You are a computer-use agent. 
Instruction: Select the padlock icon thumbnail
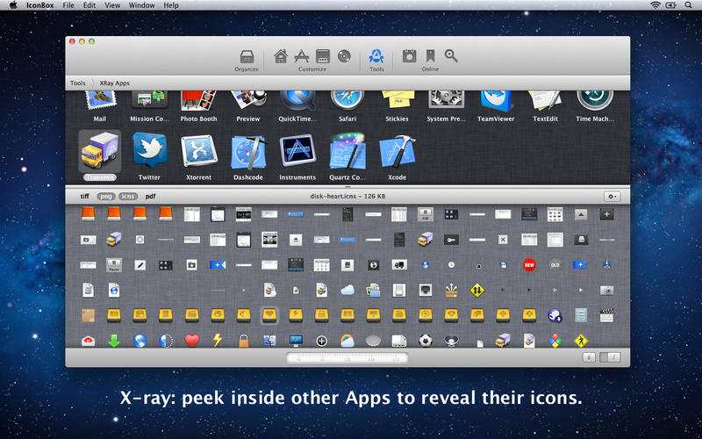point(244,341)
